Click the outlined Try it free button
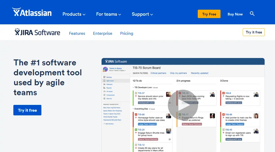 coord(254,32)
